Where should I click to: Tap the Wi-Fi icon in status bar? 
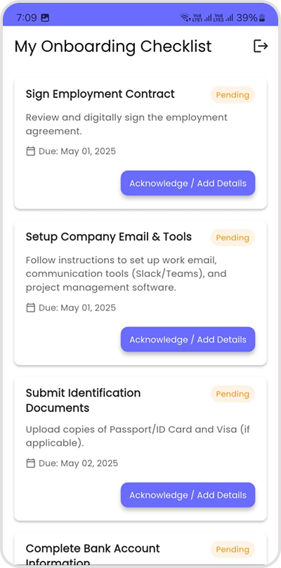[x=185, y=18]
